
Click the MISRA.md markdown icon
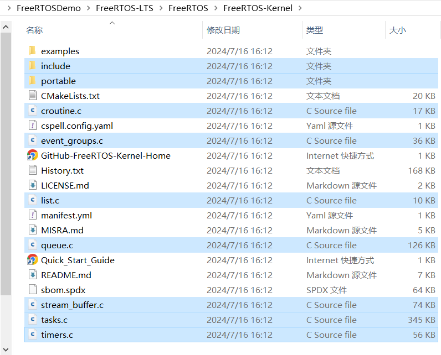33,230
